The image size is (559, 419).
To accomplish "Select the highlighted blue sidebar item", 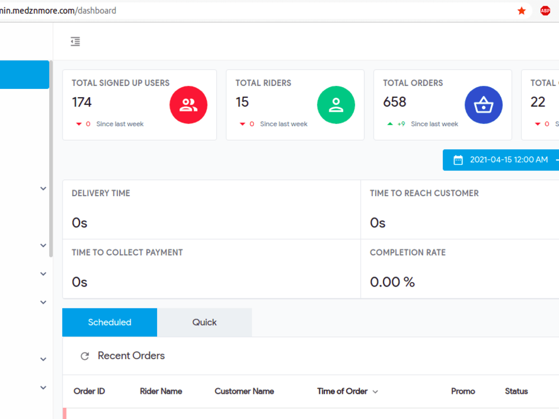I will (x=25, y=74).
